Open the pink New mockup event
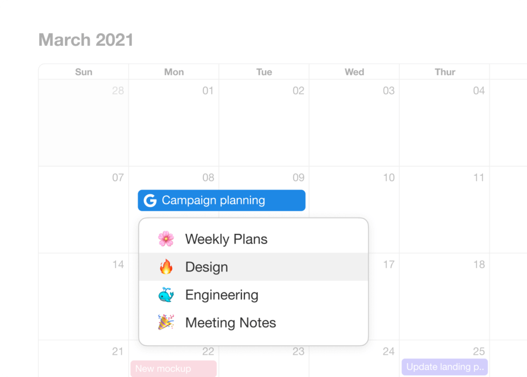Viewport: 527px width, 377px height. click(x=173, y=368)
